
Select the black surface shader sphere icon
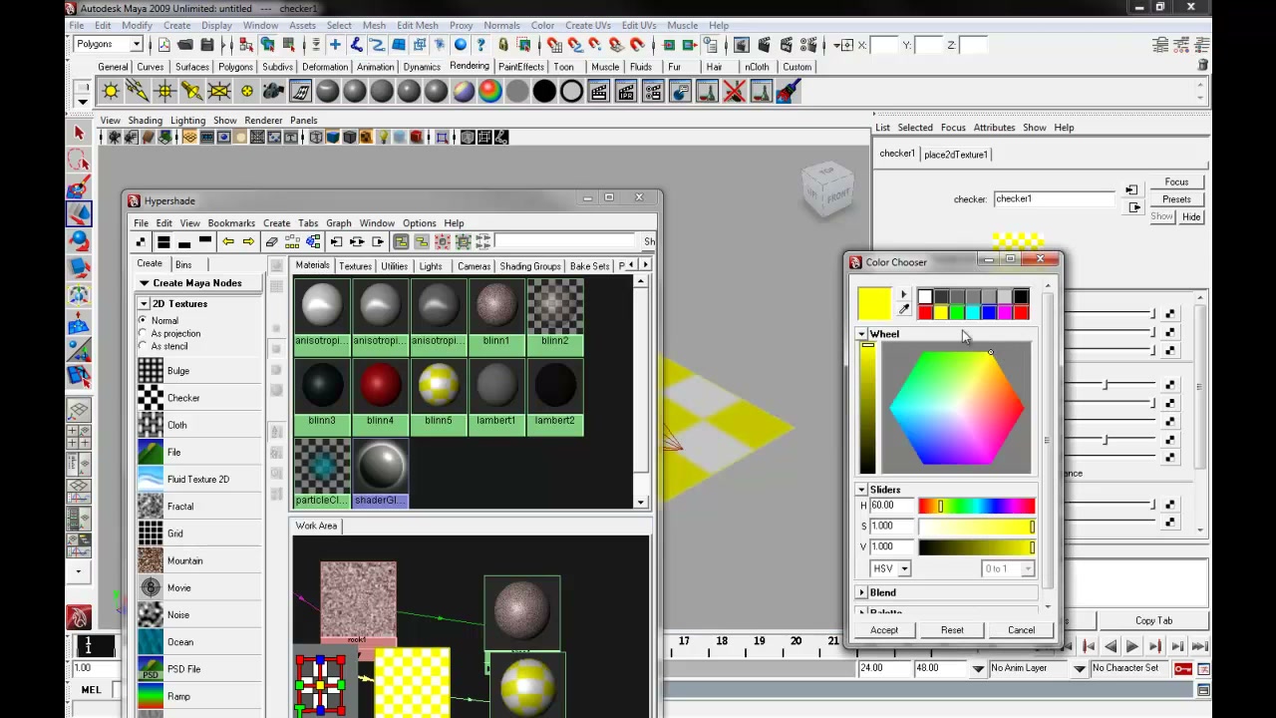[x=544, y=92]
